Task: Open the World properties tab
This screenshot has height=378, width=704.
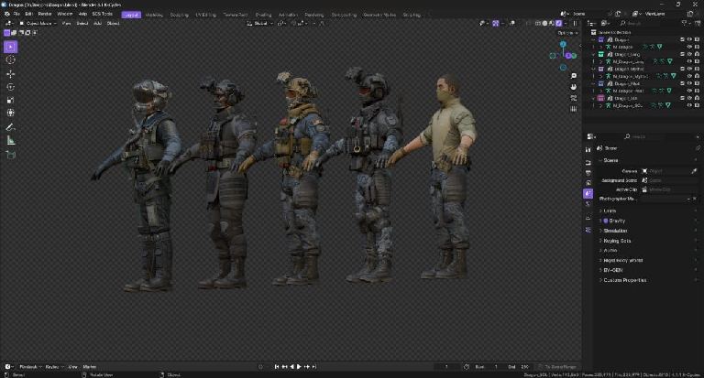Action: (x=588, y=204)
